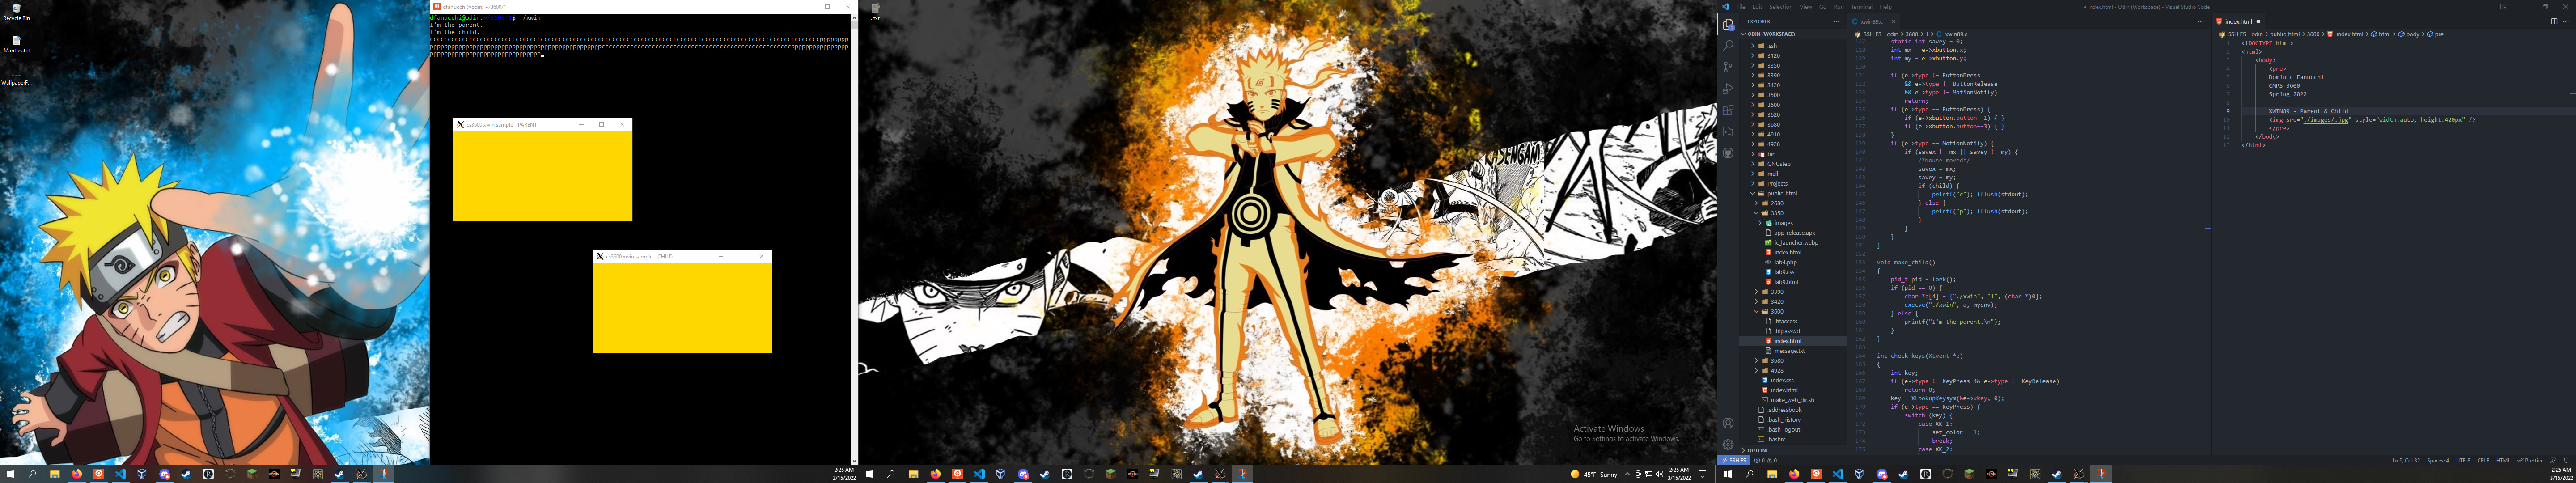Click the UTF-8 encoding in status bar

2463,461
